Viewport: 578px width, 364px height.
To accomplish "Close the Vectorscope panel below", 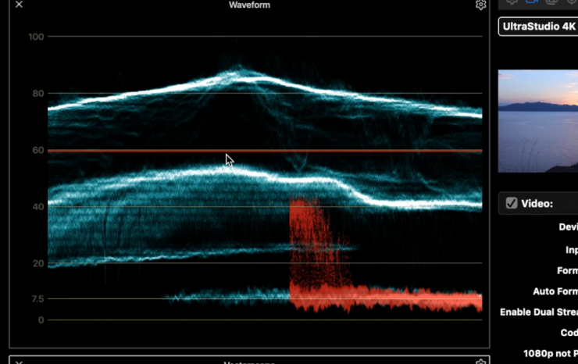I will (19, 362).
